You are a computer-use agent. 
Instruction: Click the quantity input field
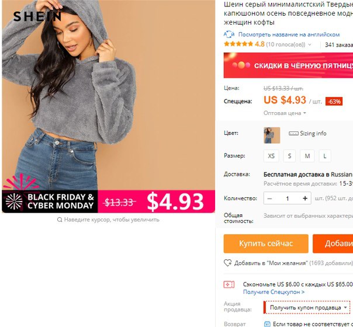click(288, 199)
